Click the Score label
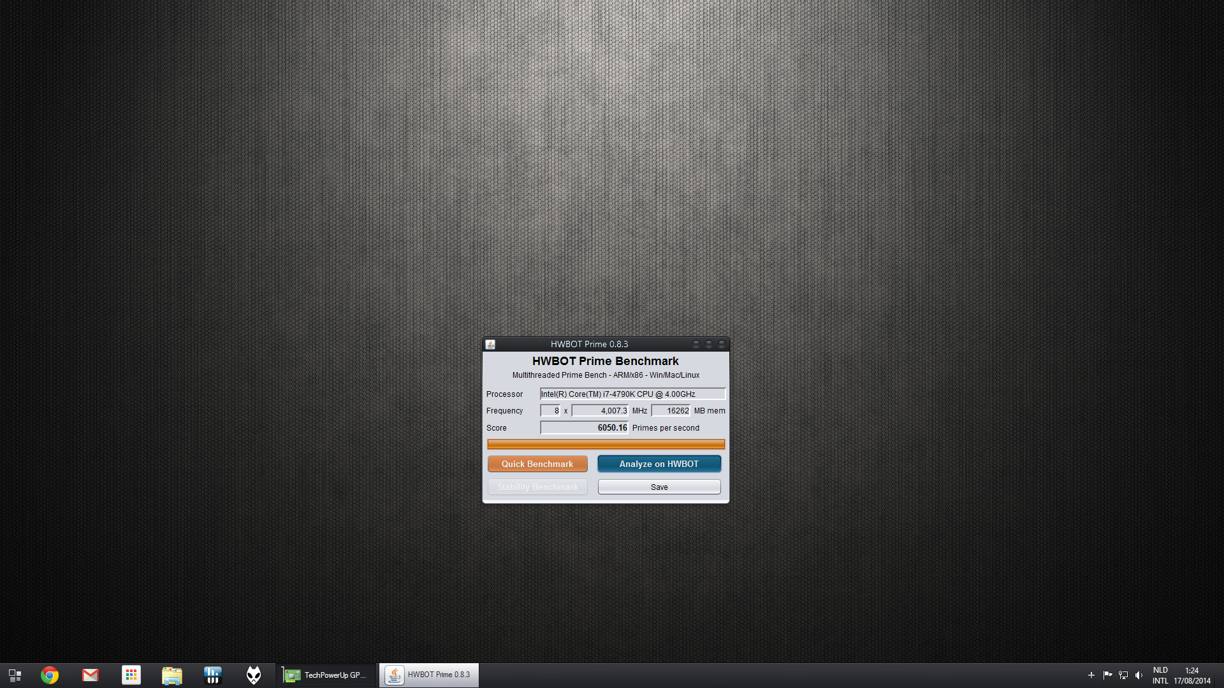Viewport: 1224px width, 688px height. coord(497,428)
